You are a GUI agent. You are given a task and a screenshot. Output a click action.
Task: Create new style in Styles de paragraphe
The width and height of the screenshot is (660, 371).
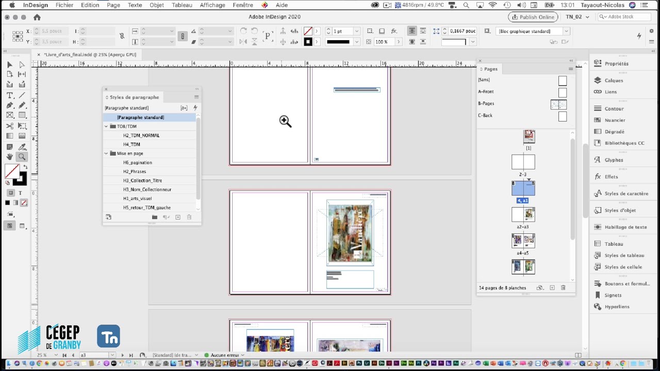(x=178, y=217)
